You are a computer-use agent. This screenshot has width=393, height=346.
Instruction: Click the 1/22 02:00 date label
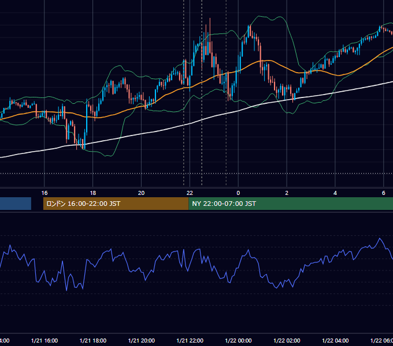tap(287, 340)
